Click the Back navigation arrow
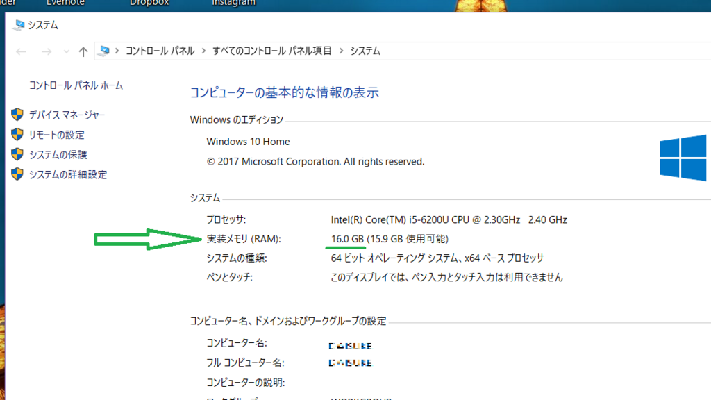The image size is (711, 400). pos(21,51)
